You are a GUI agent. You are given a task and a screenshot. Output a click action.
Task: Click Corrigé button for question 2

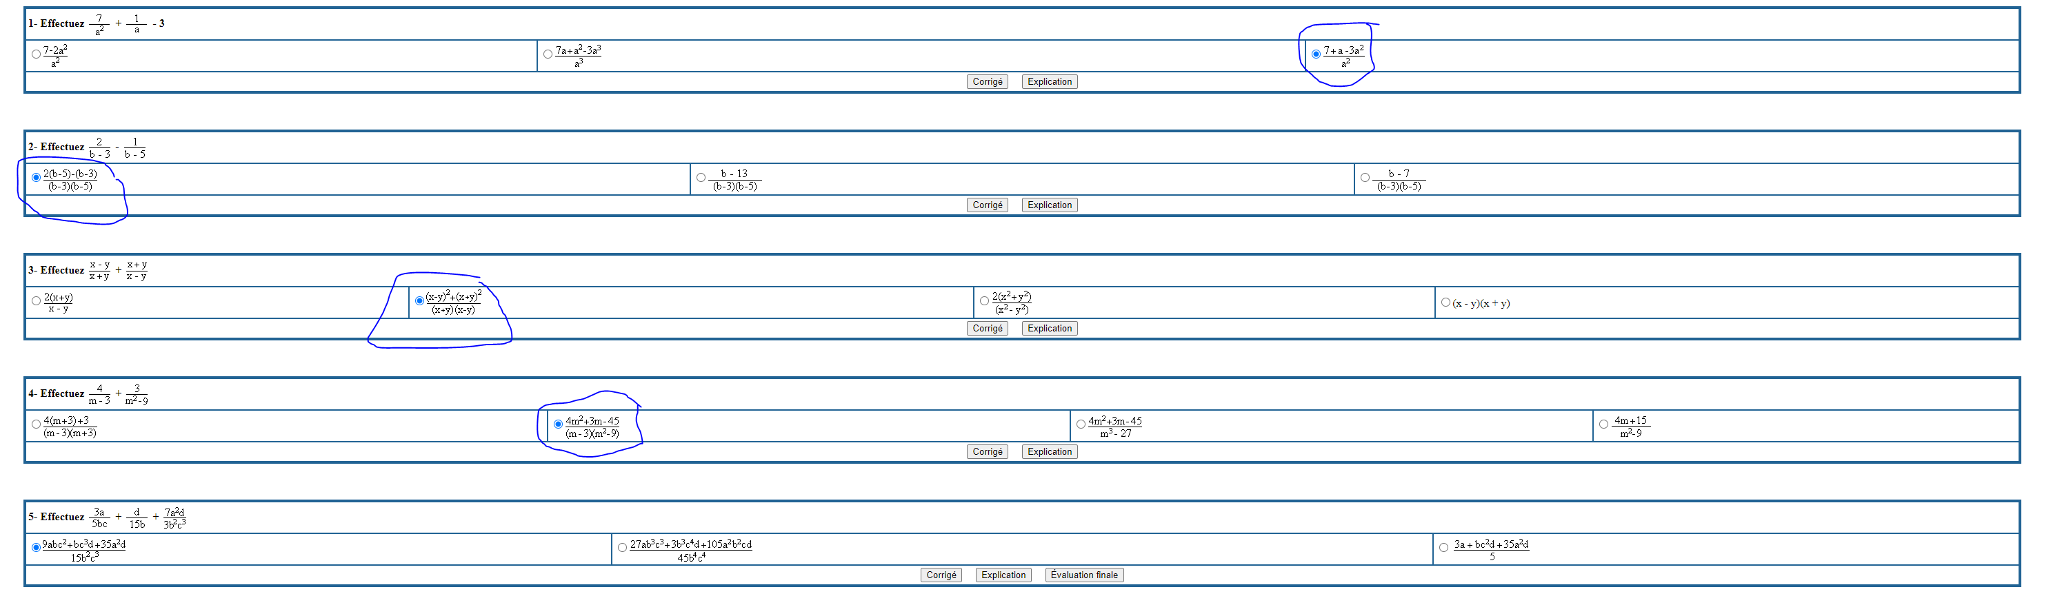[987, 205]
